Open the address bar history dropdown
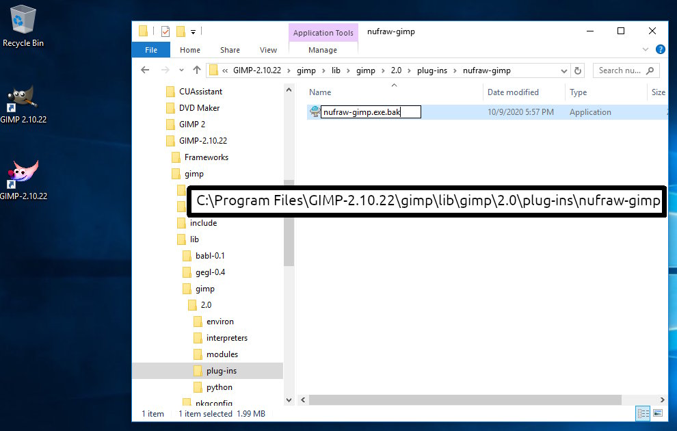 pyautogui.click(x=563, y=71)
